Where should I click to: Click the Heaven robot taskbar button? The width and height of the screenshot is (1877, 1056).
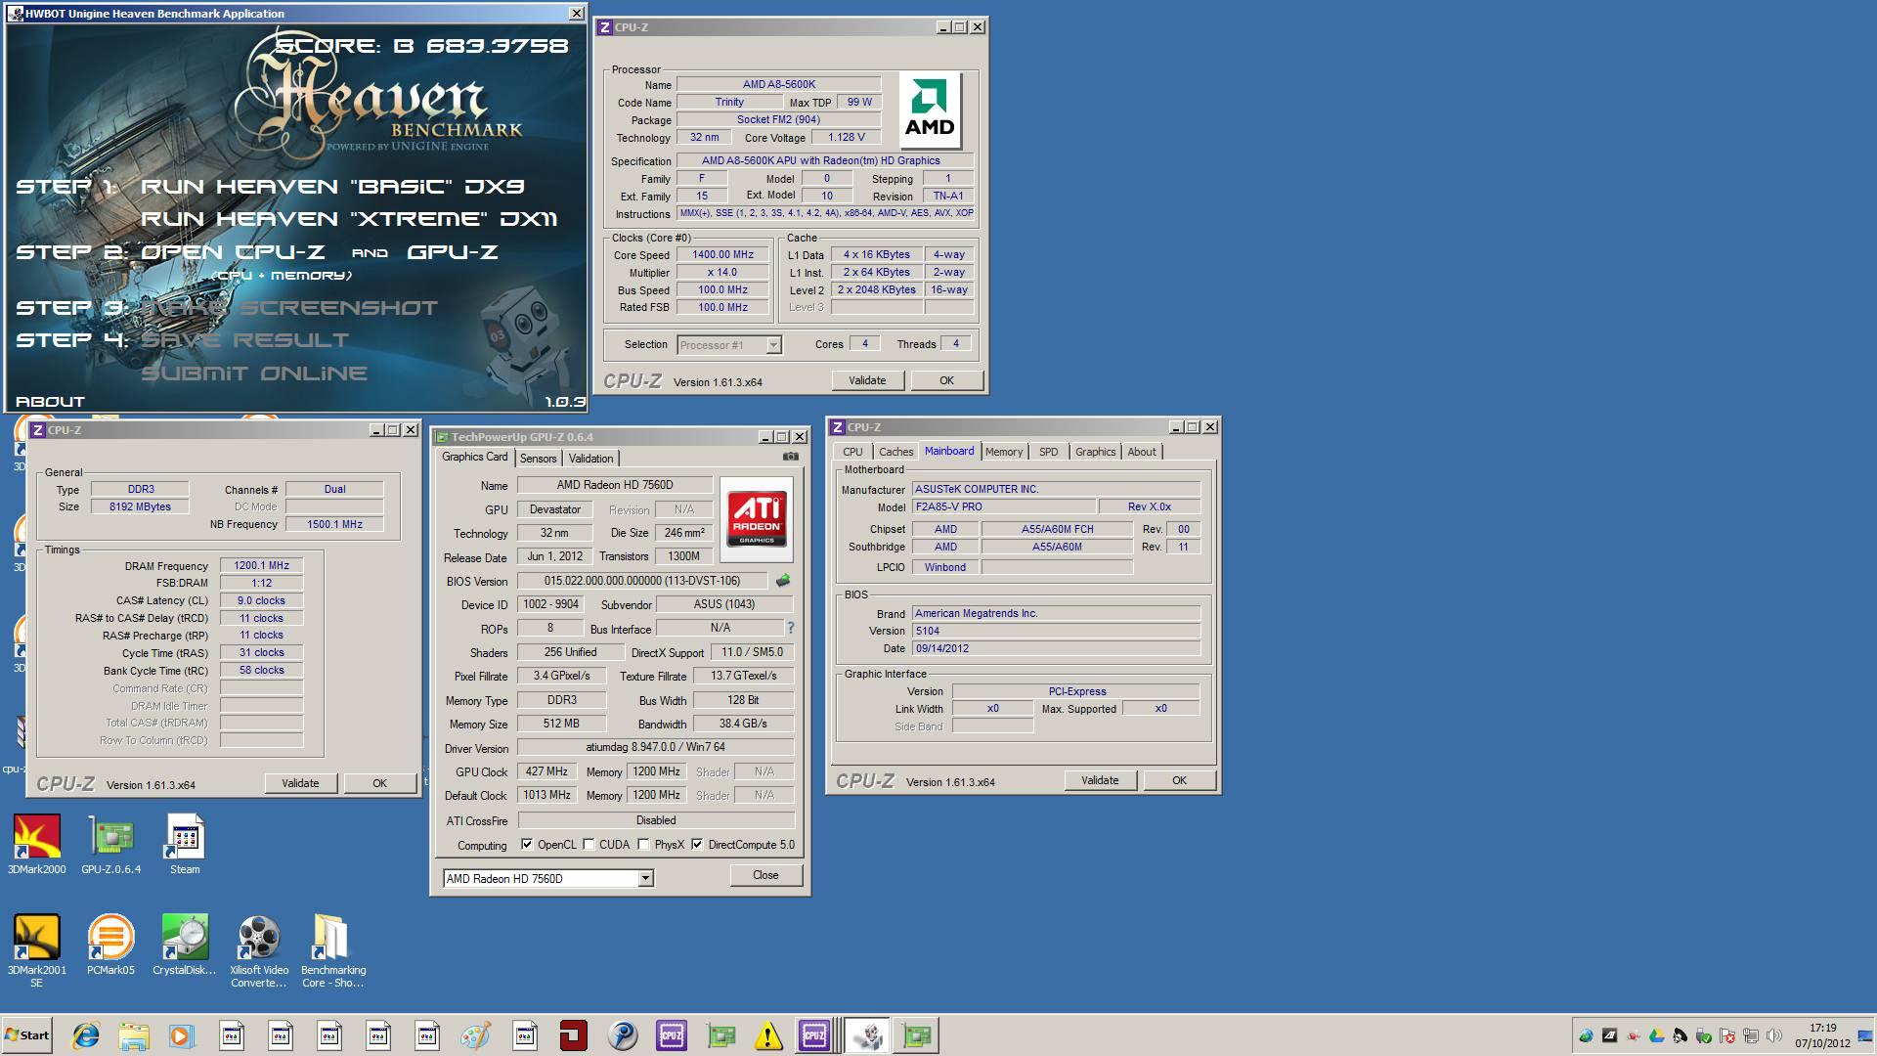pyautogui.click(x=867, y=1035)
